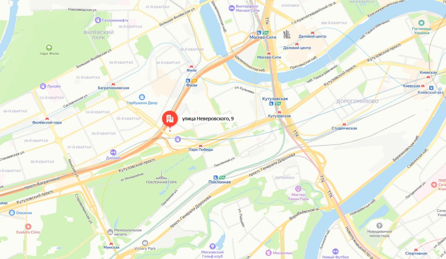This screenshot has height=259, width=446.
Task: Open the Московский Гольф клуб marker
Action: click(213, 246)
